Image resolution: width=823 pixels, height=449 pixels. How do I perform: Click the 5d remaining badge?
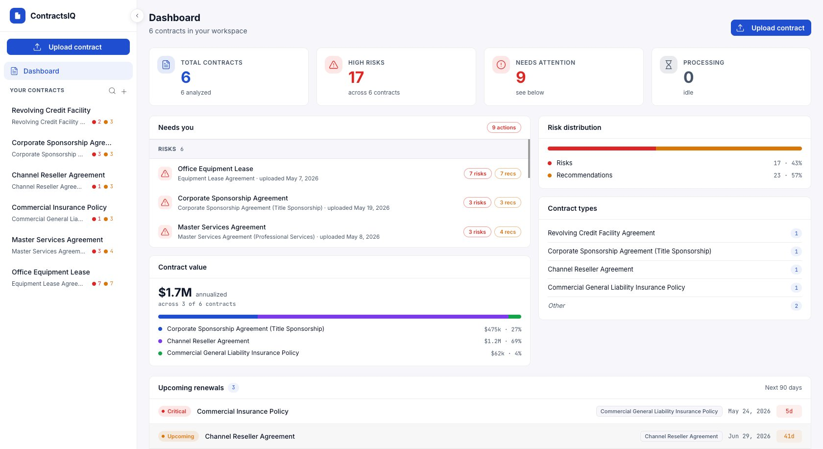(789, 411)
